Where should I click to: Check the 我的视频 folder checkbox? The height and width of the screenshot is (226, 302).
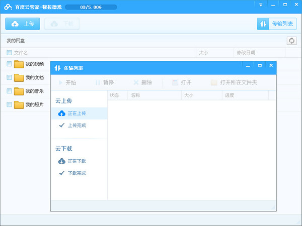pos(9,64)
